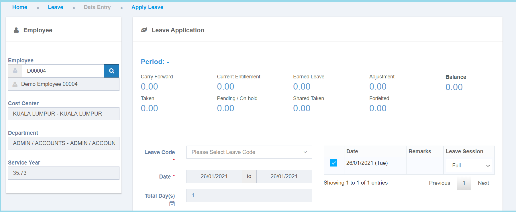Click the employee search magnifier button

111,71
